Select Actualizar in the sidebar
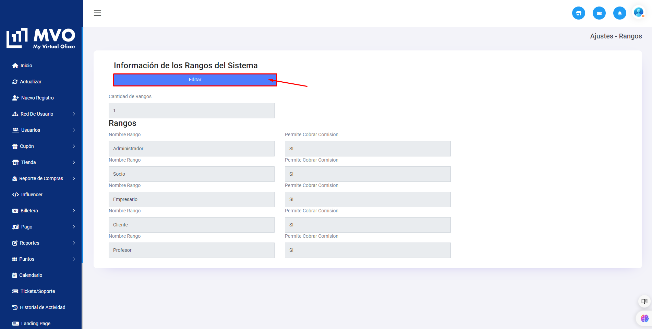652x329 pixels. tap(31, 82)
